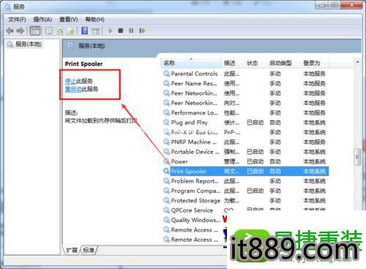Click the gear icon beside Power
The image size is (366, 269).
(x=166, y=161)
